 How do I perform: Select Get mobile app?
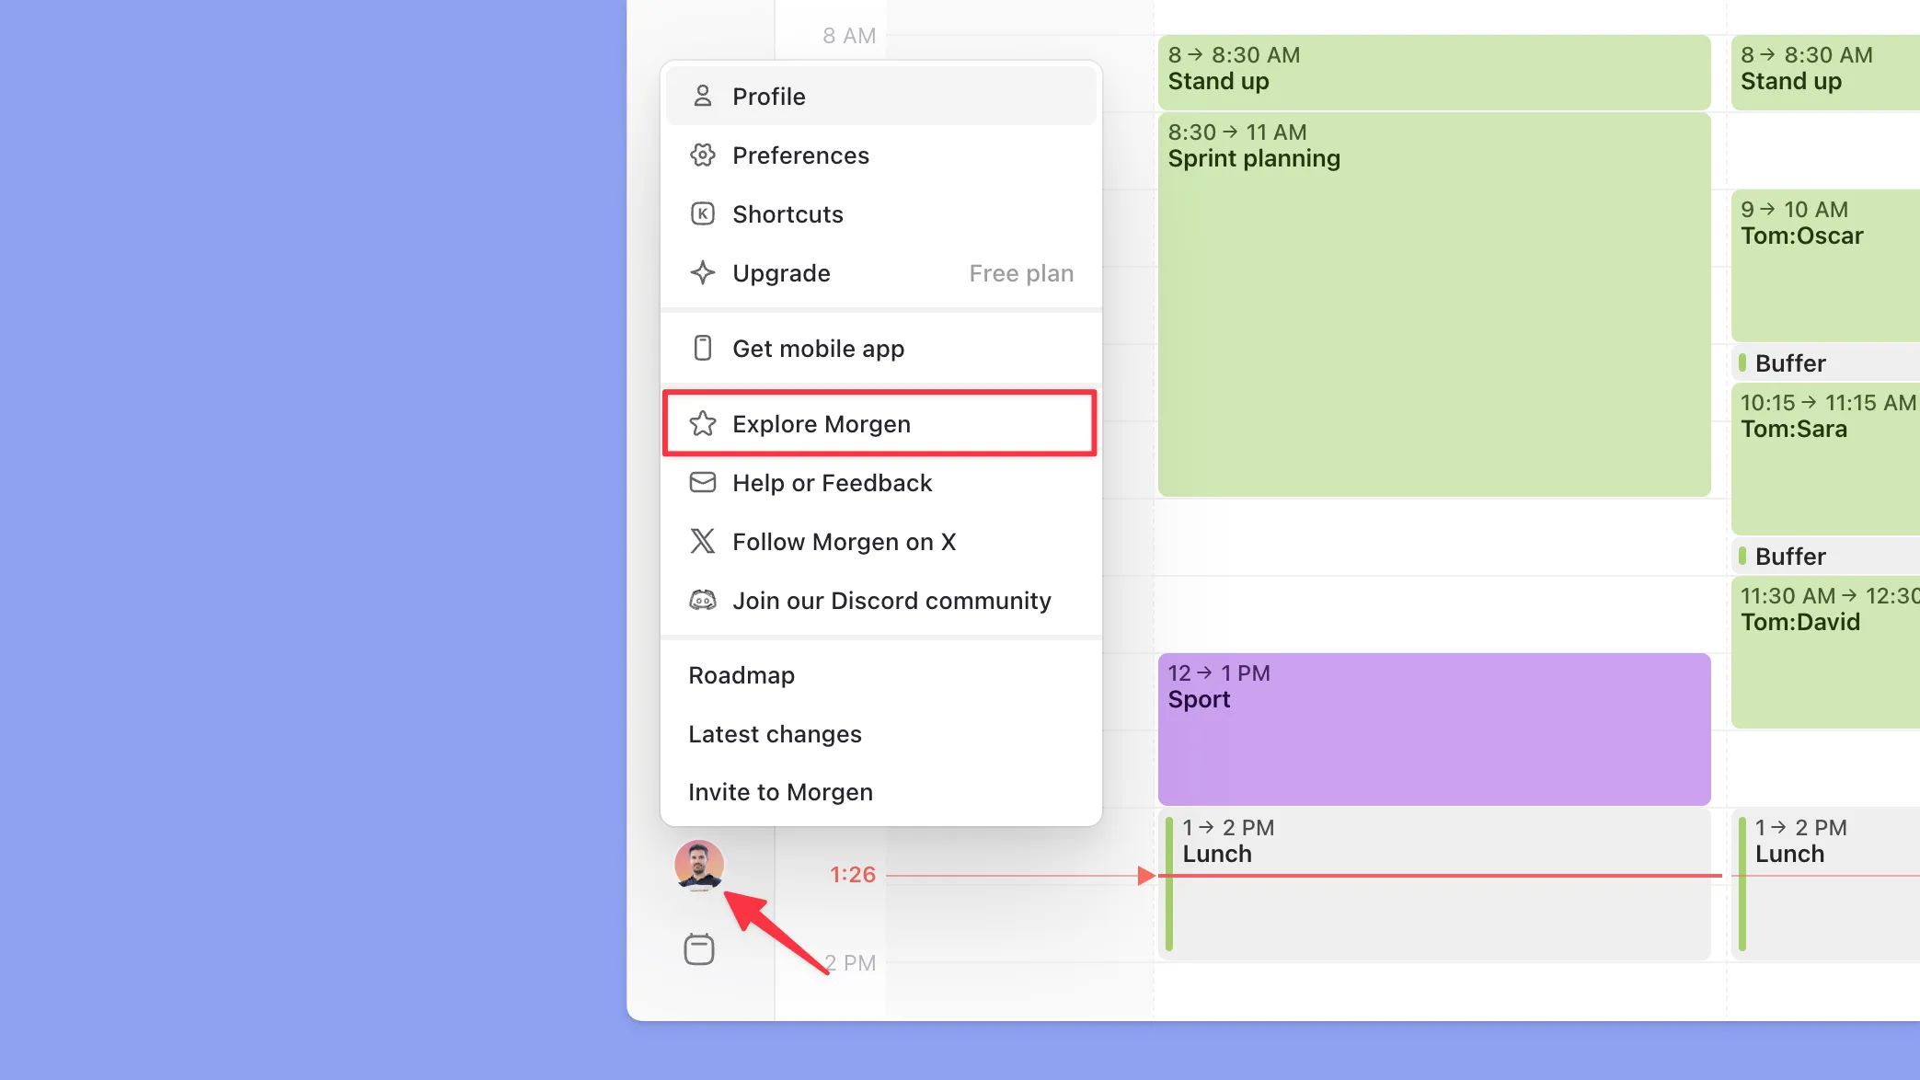click(x=880, y=349)
